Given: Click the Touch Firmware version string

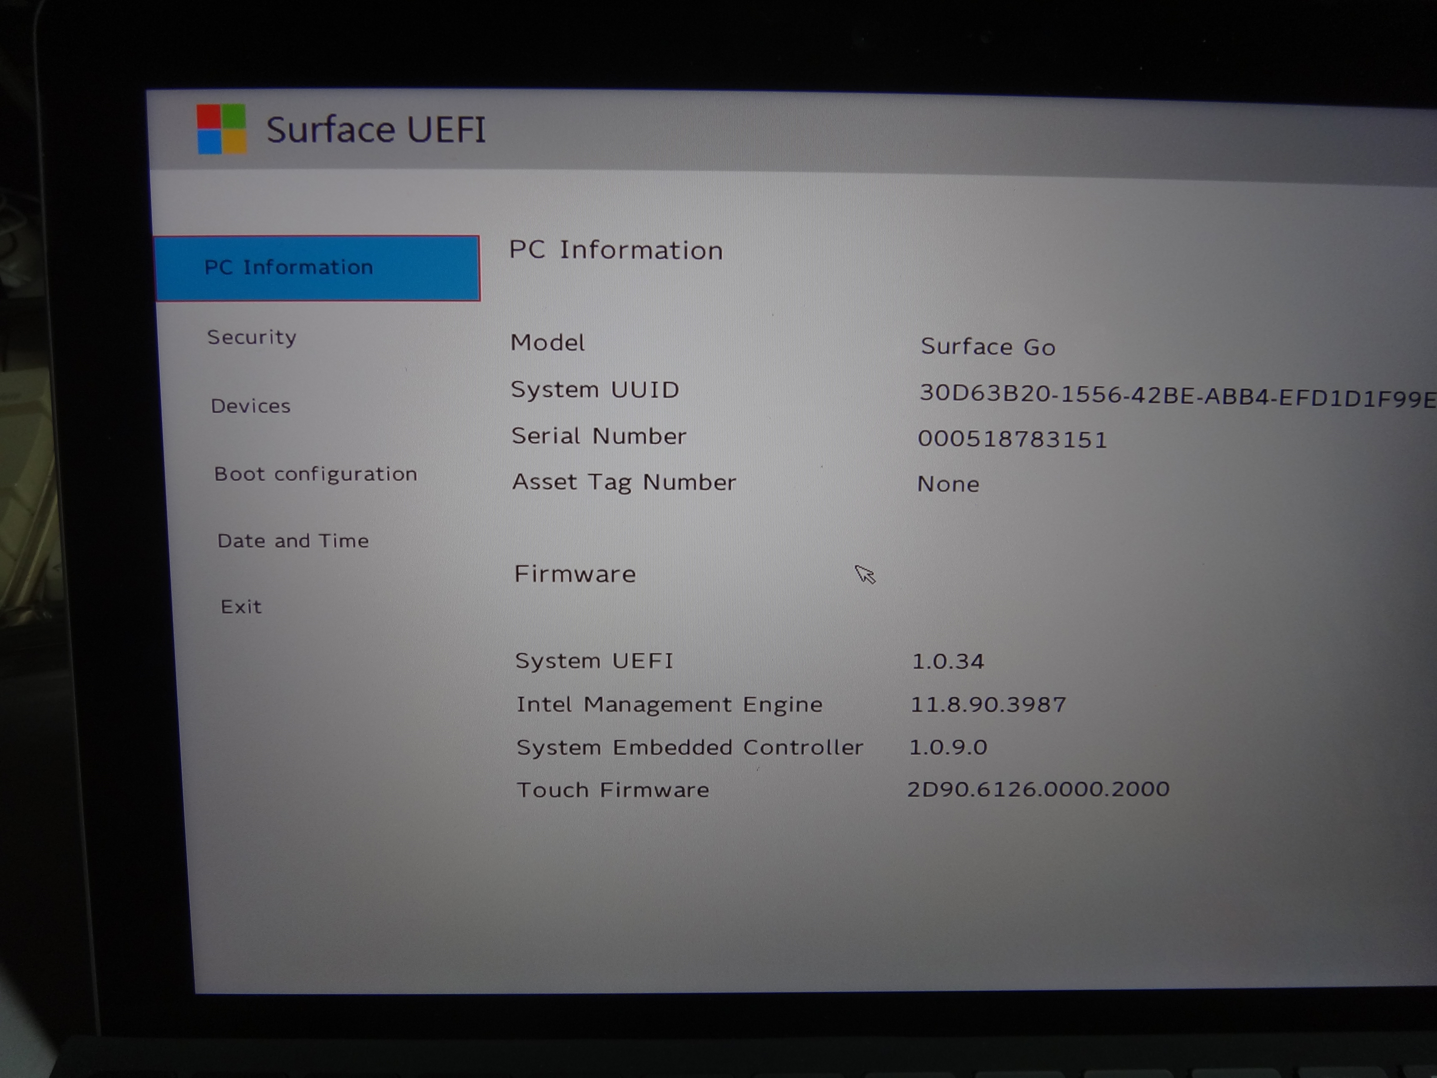Looking at the screenshot, I should click(x=1038, y=789).
